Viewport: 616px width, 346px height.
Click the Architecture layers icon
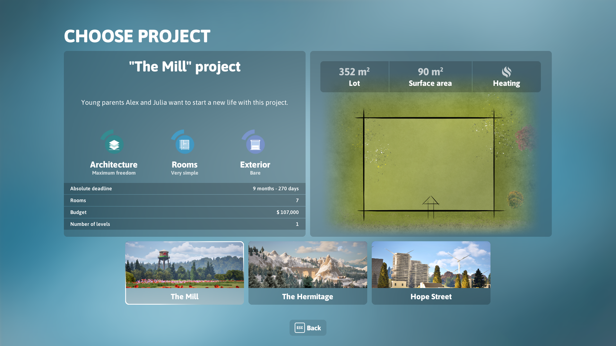[114, 144]
